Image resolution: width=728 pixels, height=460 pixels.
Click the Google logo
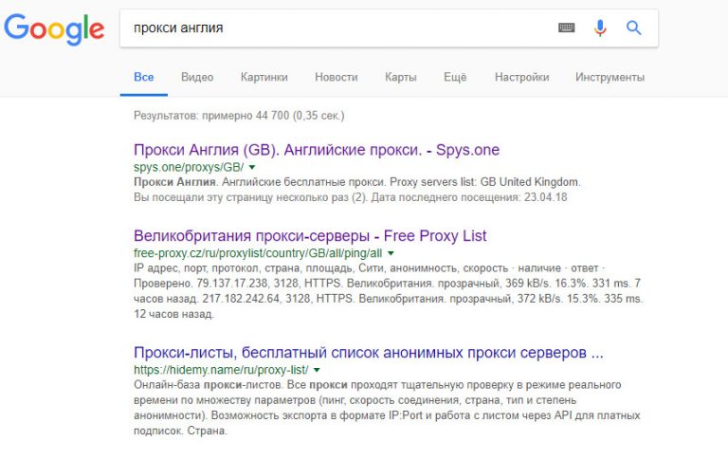point(54,29)
